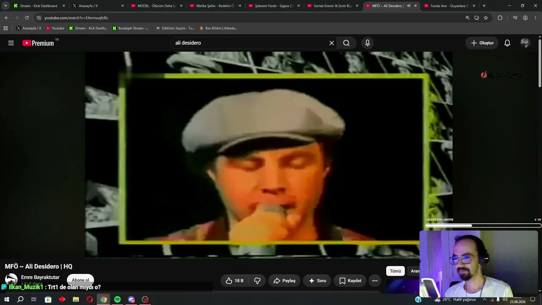The height and width of the screenshot is (305, 542).
Task: Like the MFÖ Ali Desidero video
Action: [234, 280]
